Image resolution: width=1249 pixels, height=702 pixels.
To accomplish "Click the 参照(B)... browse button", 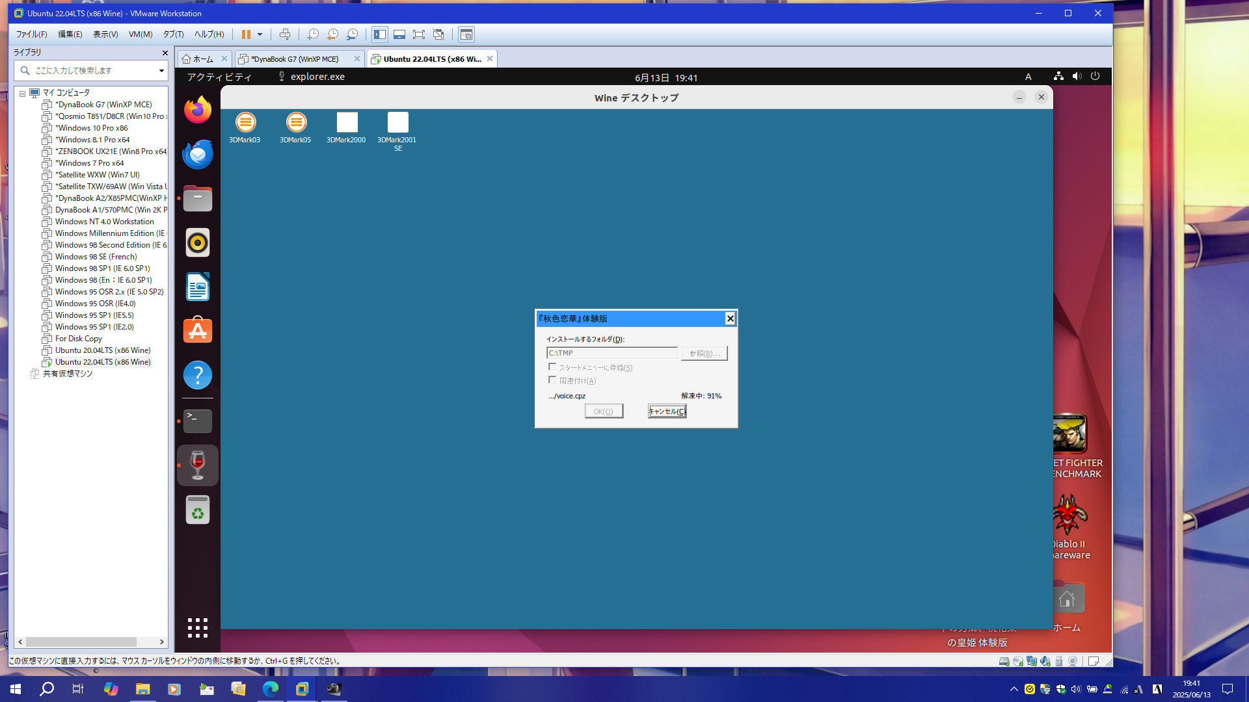I will [705, 353].
